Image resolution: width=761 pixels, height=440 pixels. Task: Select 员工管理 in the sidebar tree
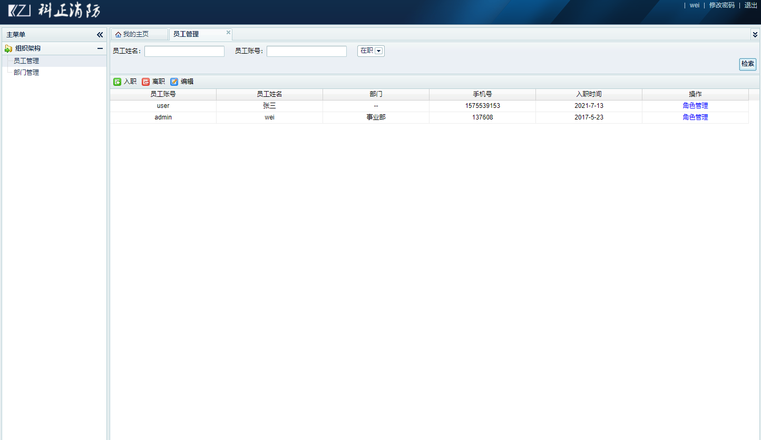[26, 61]
